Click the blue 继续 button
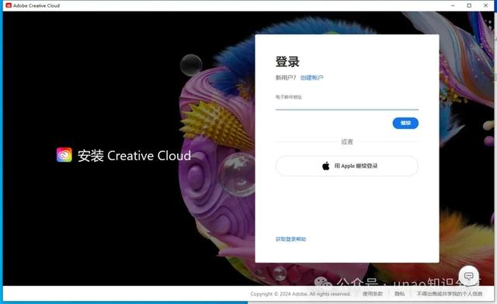The image size is (497, 304). (405, 123)
